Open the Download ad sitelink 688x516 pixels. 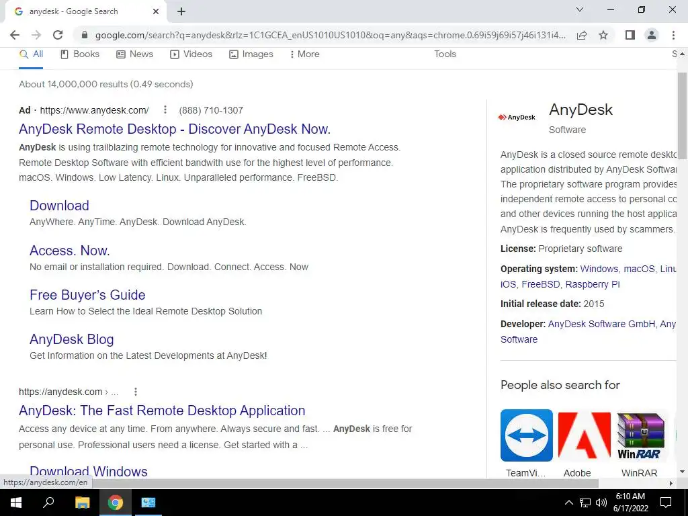pyautogui.click(x=59, y=206)
